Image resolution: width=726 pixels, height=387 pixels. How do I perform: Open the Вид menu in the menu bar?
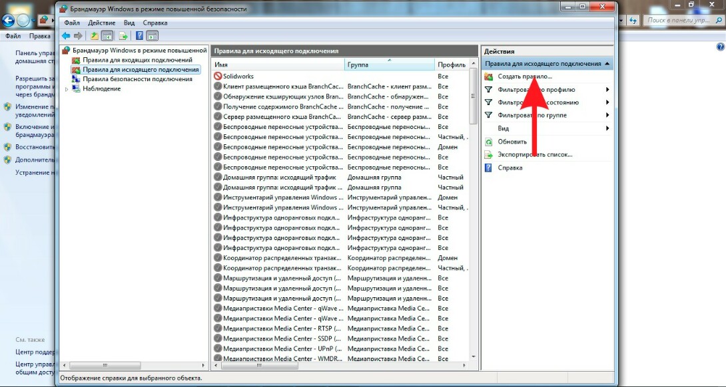coord(129,23)
